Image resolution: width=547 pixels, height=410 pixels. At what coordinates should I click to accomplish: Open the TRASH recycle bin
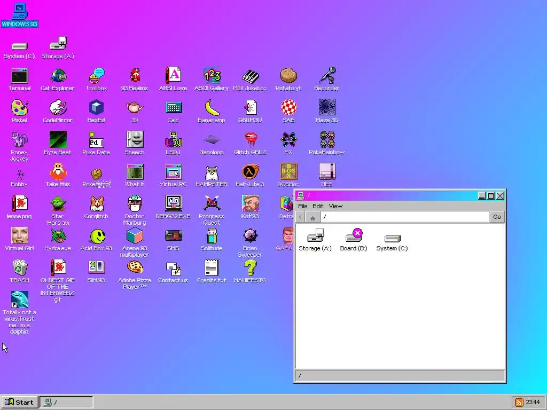[x=20, y=272]
